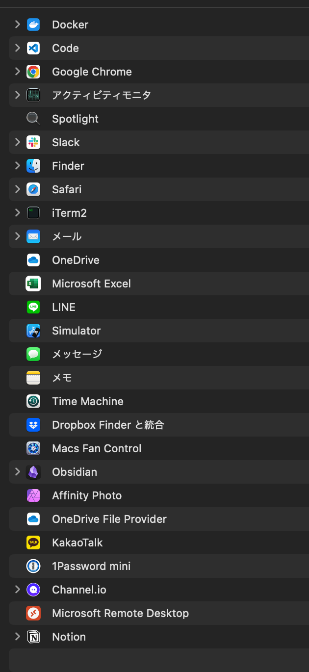Click the Time Machine clock icon

click(x=33, y=401)
